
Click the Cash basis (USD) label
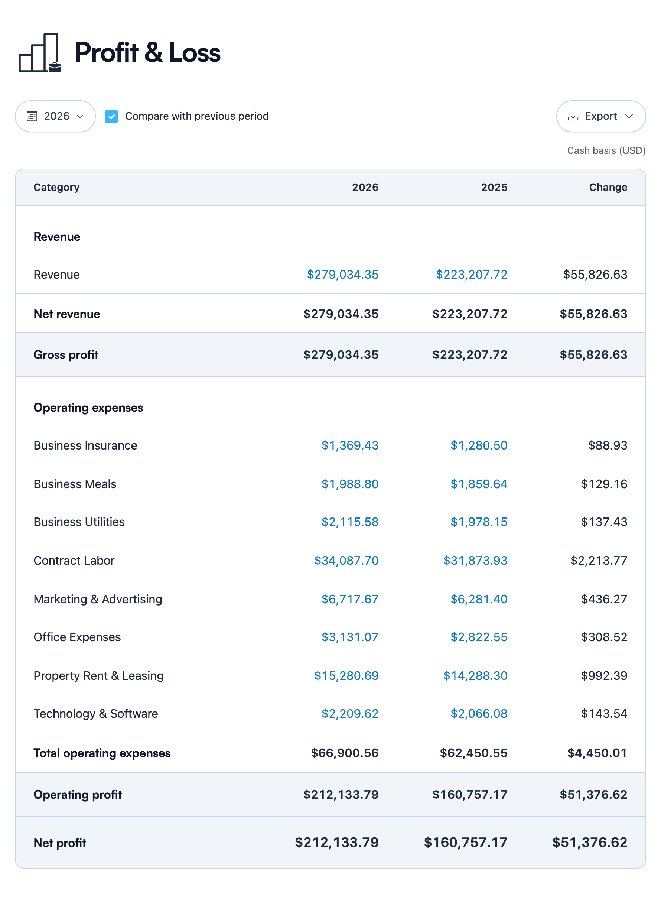606,150
